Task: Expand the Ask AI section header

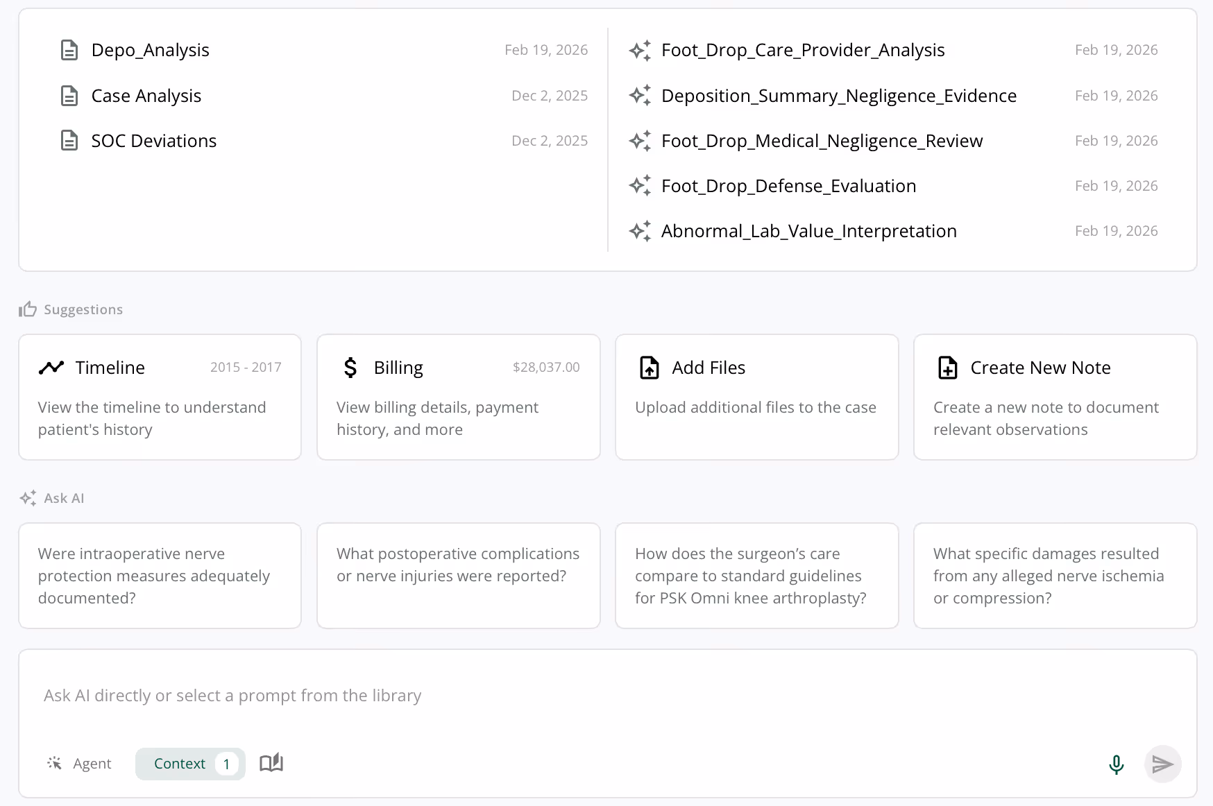Action: click(x=51, y=497)
